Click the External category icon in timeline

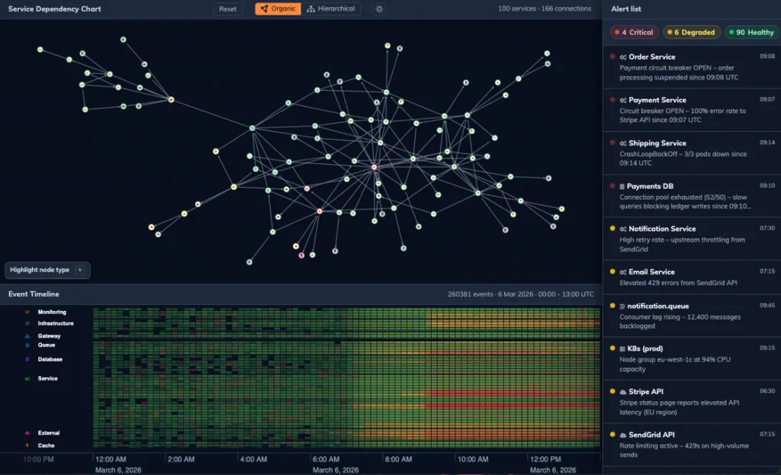tap(27, 433)
